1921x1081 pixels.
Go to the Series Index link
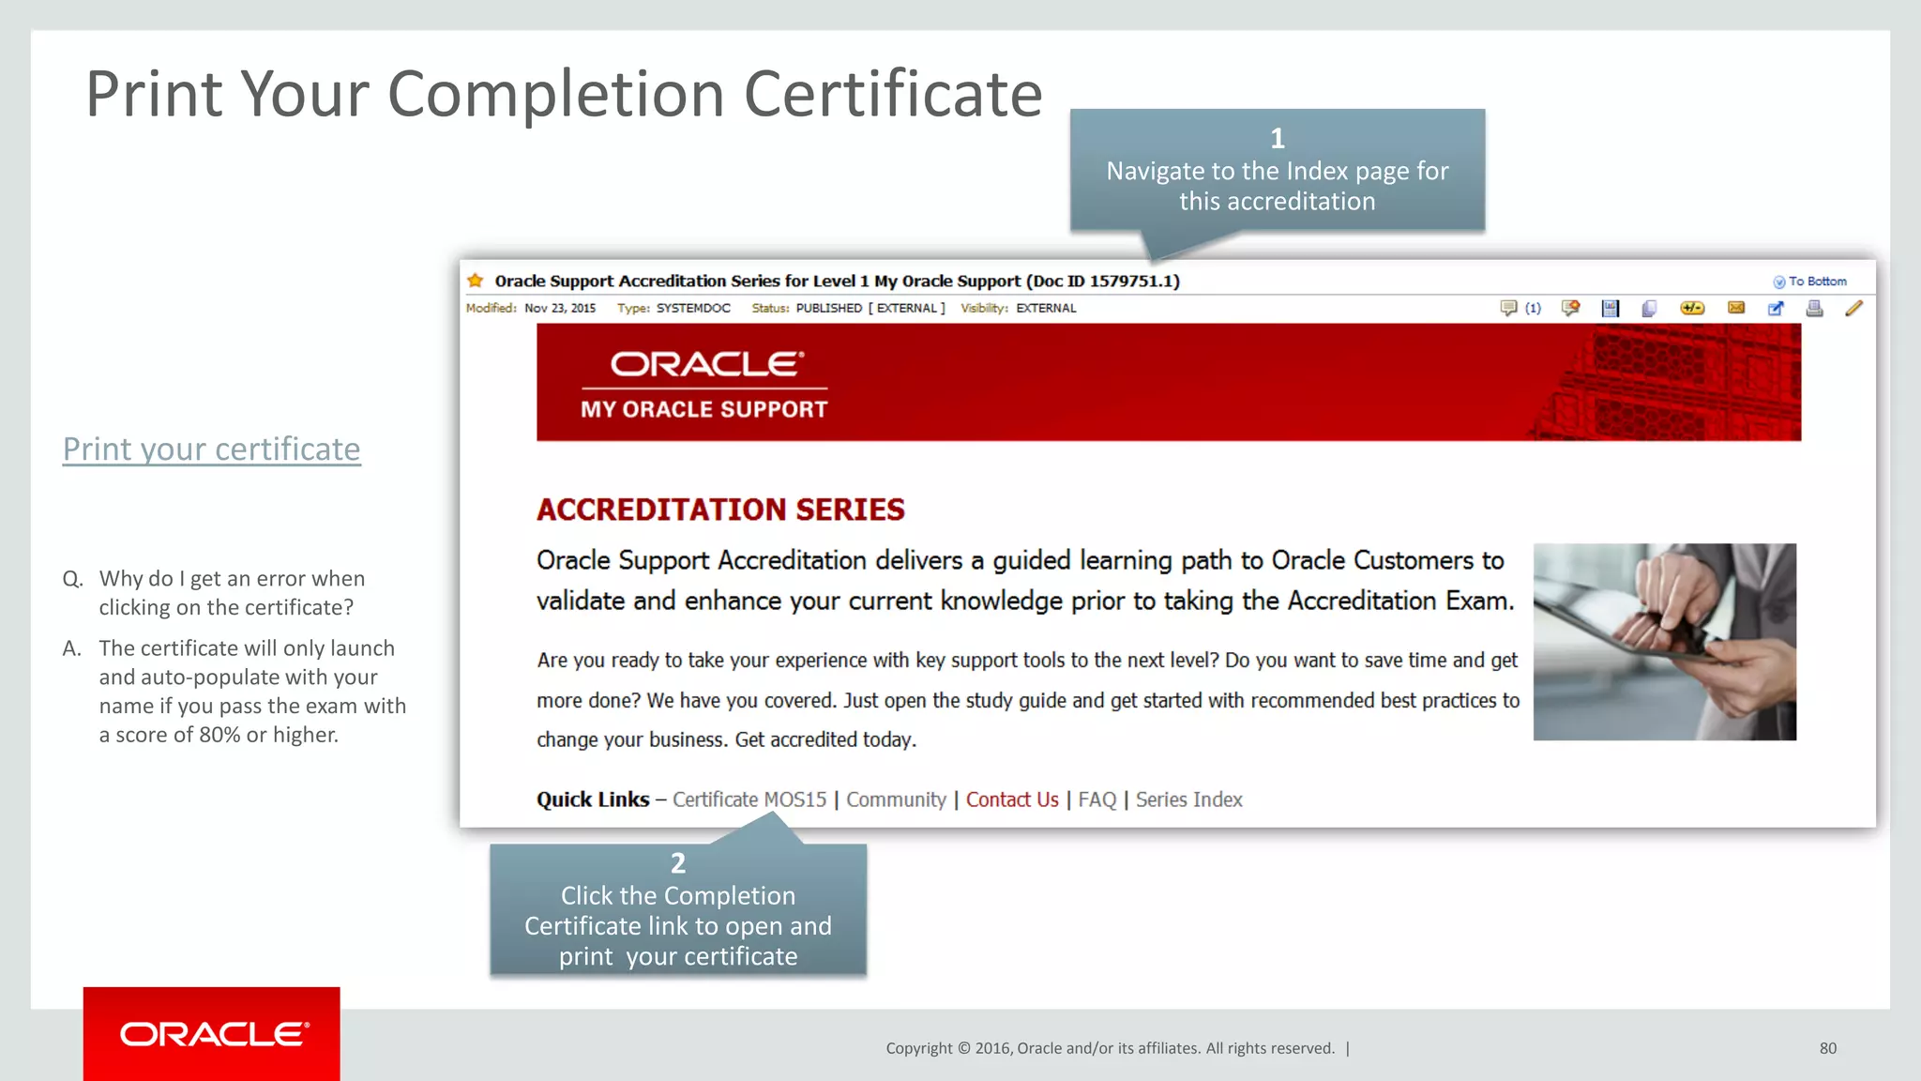point(1188,799)
